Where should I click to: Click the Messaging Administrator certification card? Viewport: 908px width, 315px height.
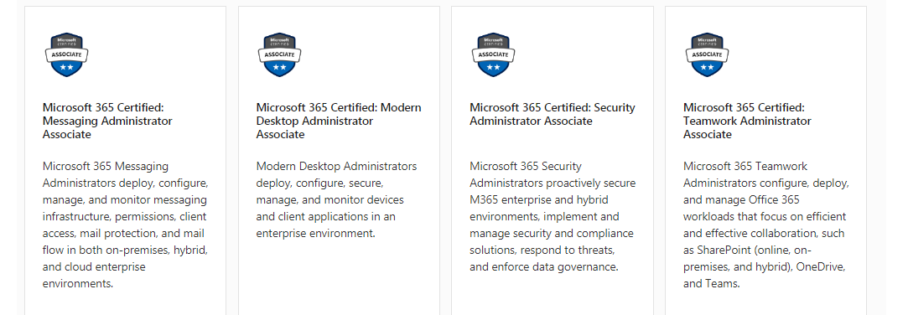point(125,161)
